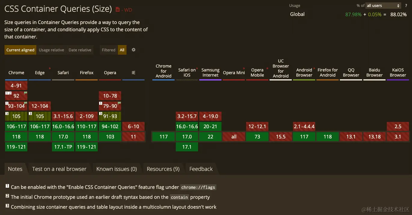Select Chrome 4-91 unsupported cell
Image resolution: width=412 pixels, height=215 pixels.
tap(16, 86)
